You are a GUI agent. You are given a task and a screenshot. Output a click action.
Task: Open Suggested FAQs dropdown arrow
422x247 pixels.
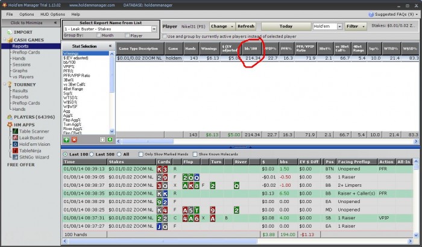pos(417,14)
